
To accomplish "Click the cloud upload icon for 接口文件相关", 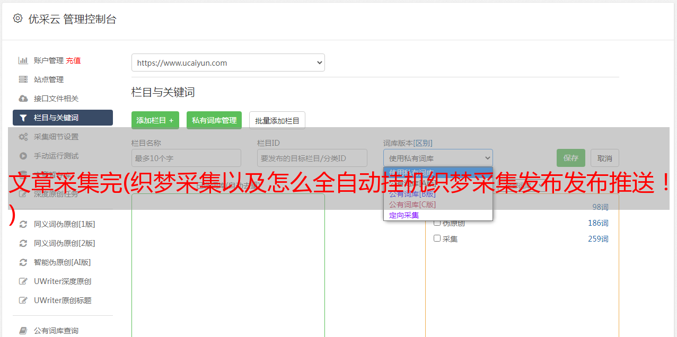I will [23, 99].
